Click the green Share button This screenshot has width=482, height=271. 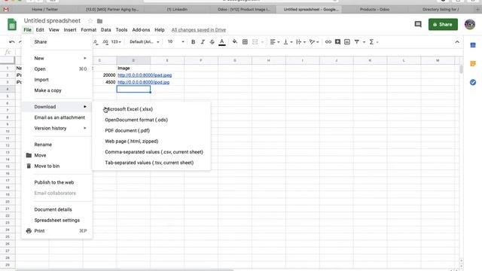point(443,24)
